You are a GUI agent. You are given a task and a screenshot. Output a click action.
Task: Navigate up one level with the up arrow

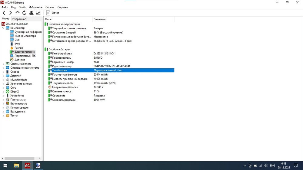(17, 12)
